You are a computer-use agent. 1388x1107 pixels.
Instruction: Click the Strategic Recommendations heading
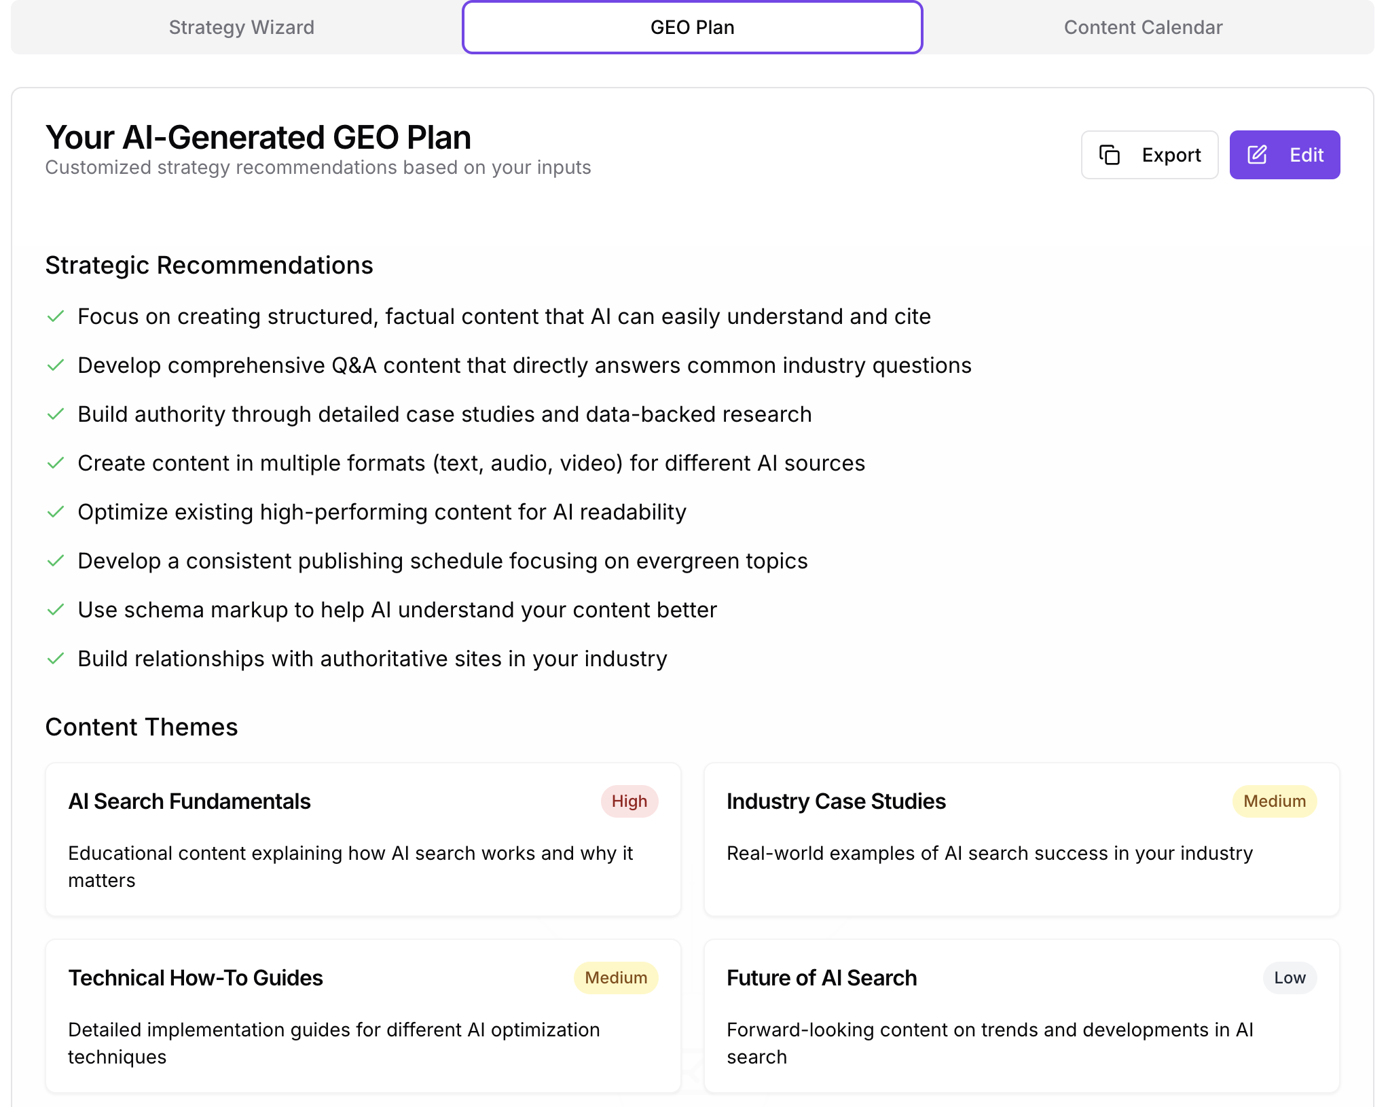[x=209, y=266]
